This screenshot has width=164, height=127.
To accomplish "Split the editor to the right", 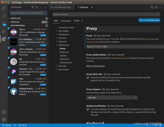I will 156,7.
